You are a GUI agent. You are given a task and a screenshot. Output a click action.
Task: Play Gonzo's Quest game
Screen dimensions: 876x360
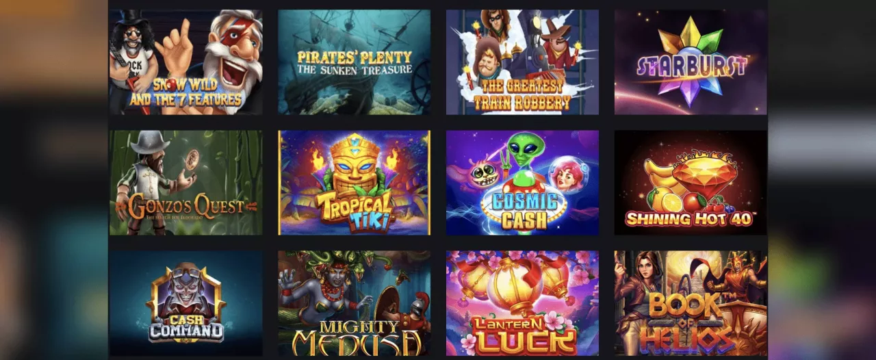point(185,183)
